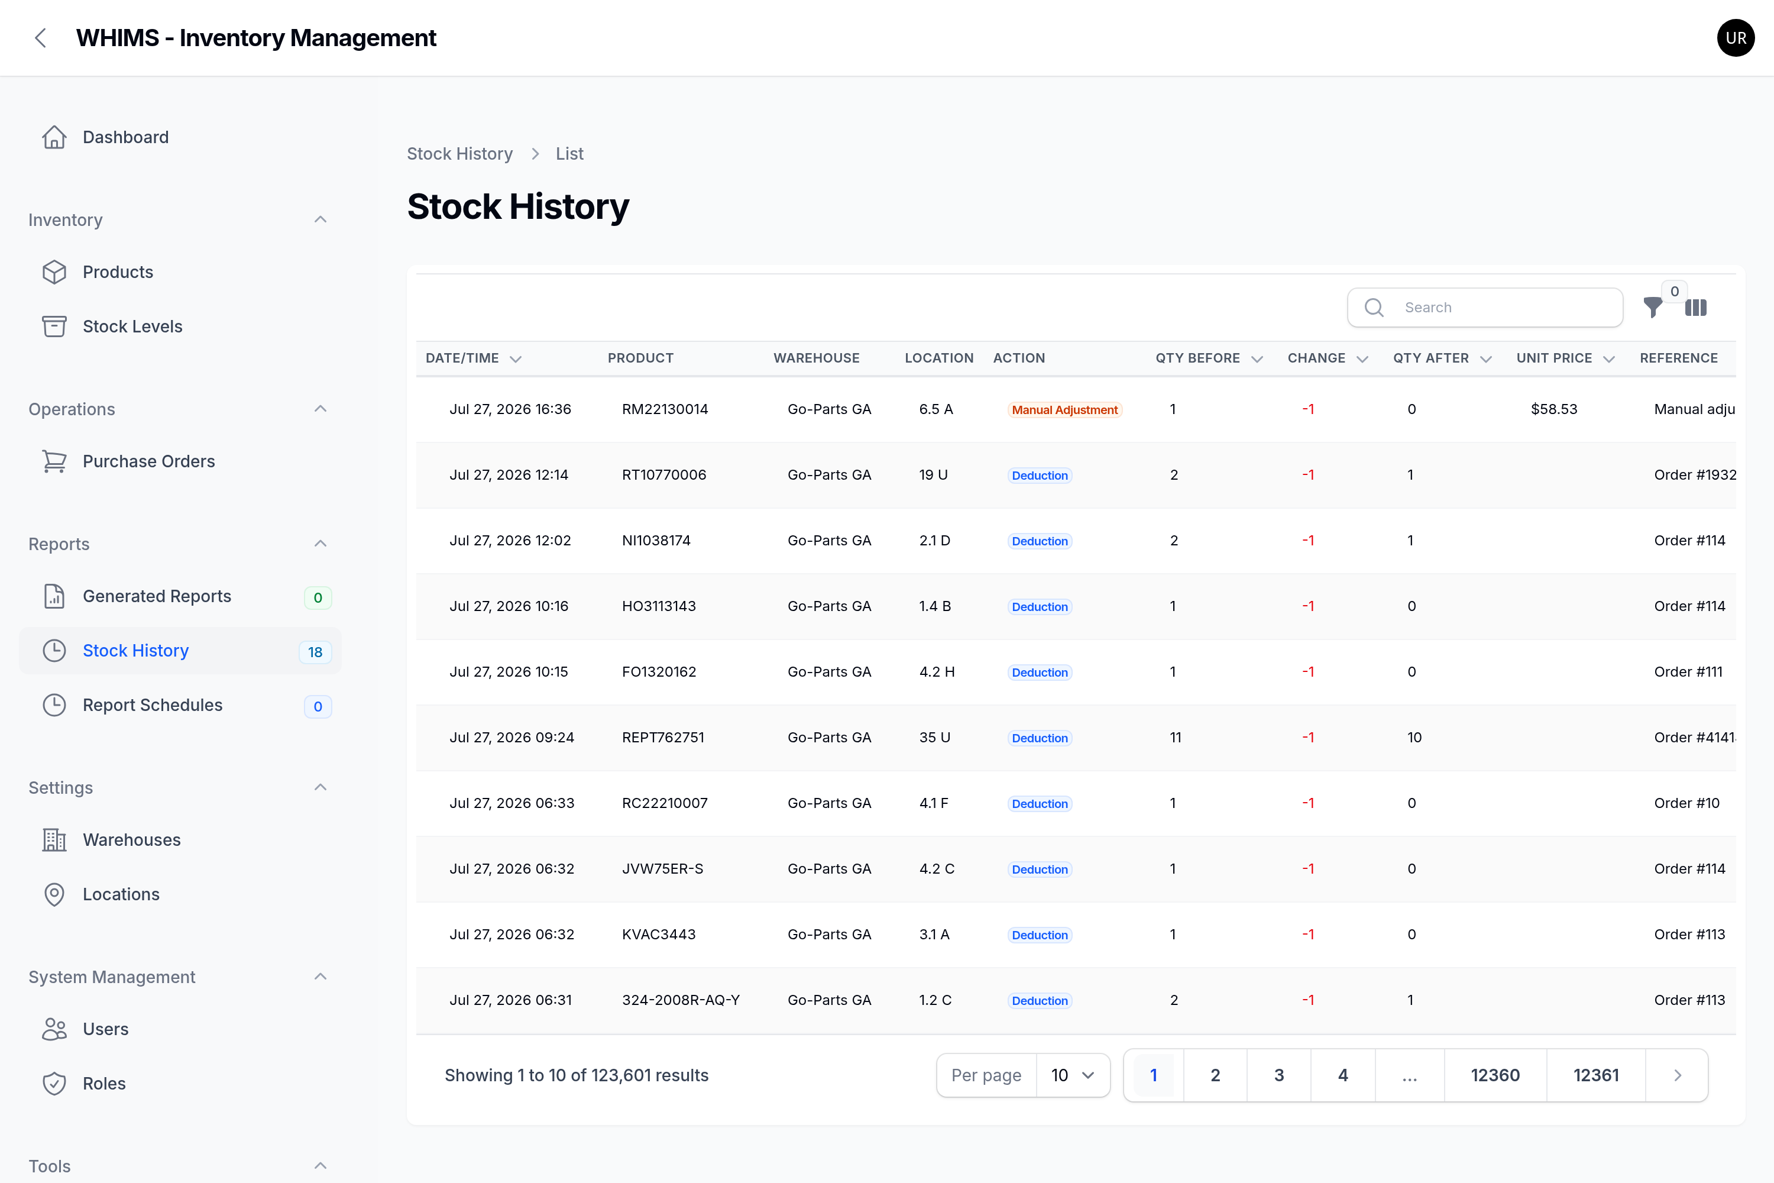The image size is (1774, 1183).
Task: Collapse the Reports sidebar section
Action: point(321,544)
